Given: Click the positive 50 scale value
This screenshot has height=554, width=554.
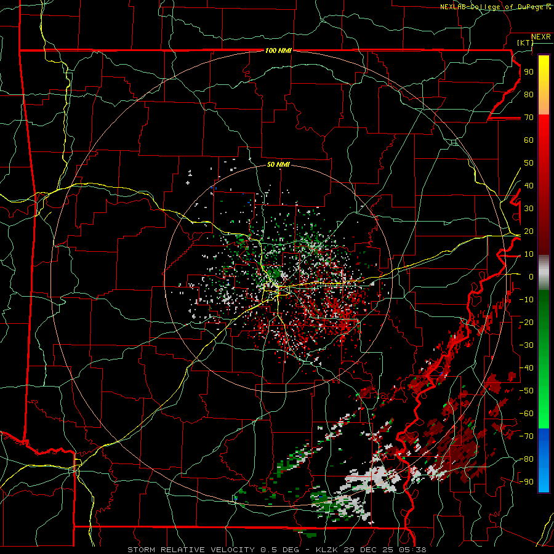Looking at the screenshot, I should tap(529, 163).
